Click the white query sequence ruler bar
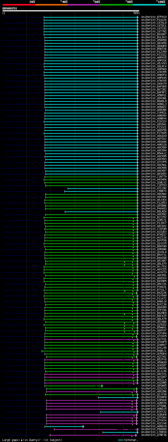168x442 pixels. tap(71, 11)
